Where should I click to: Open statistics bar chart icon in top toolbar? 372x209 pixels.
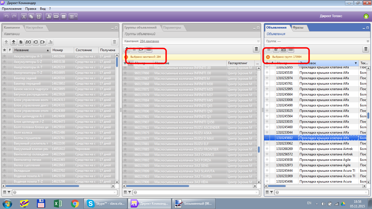[49, 17]
